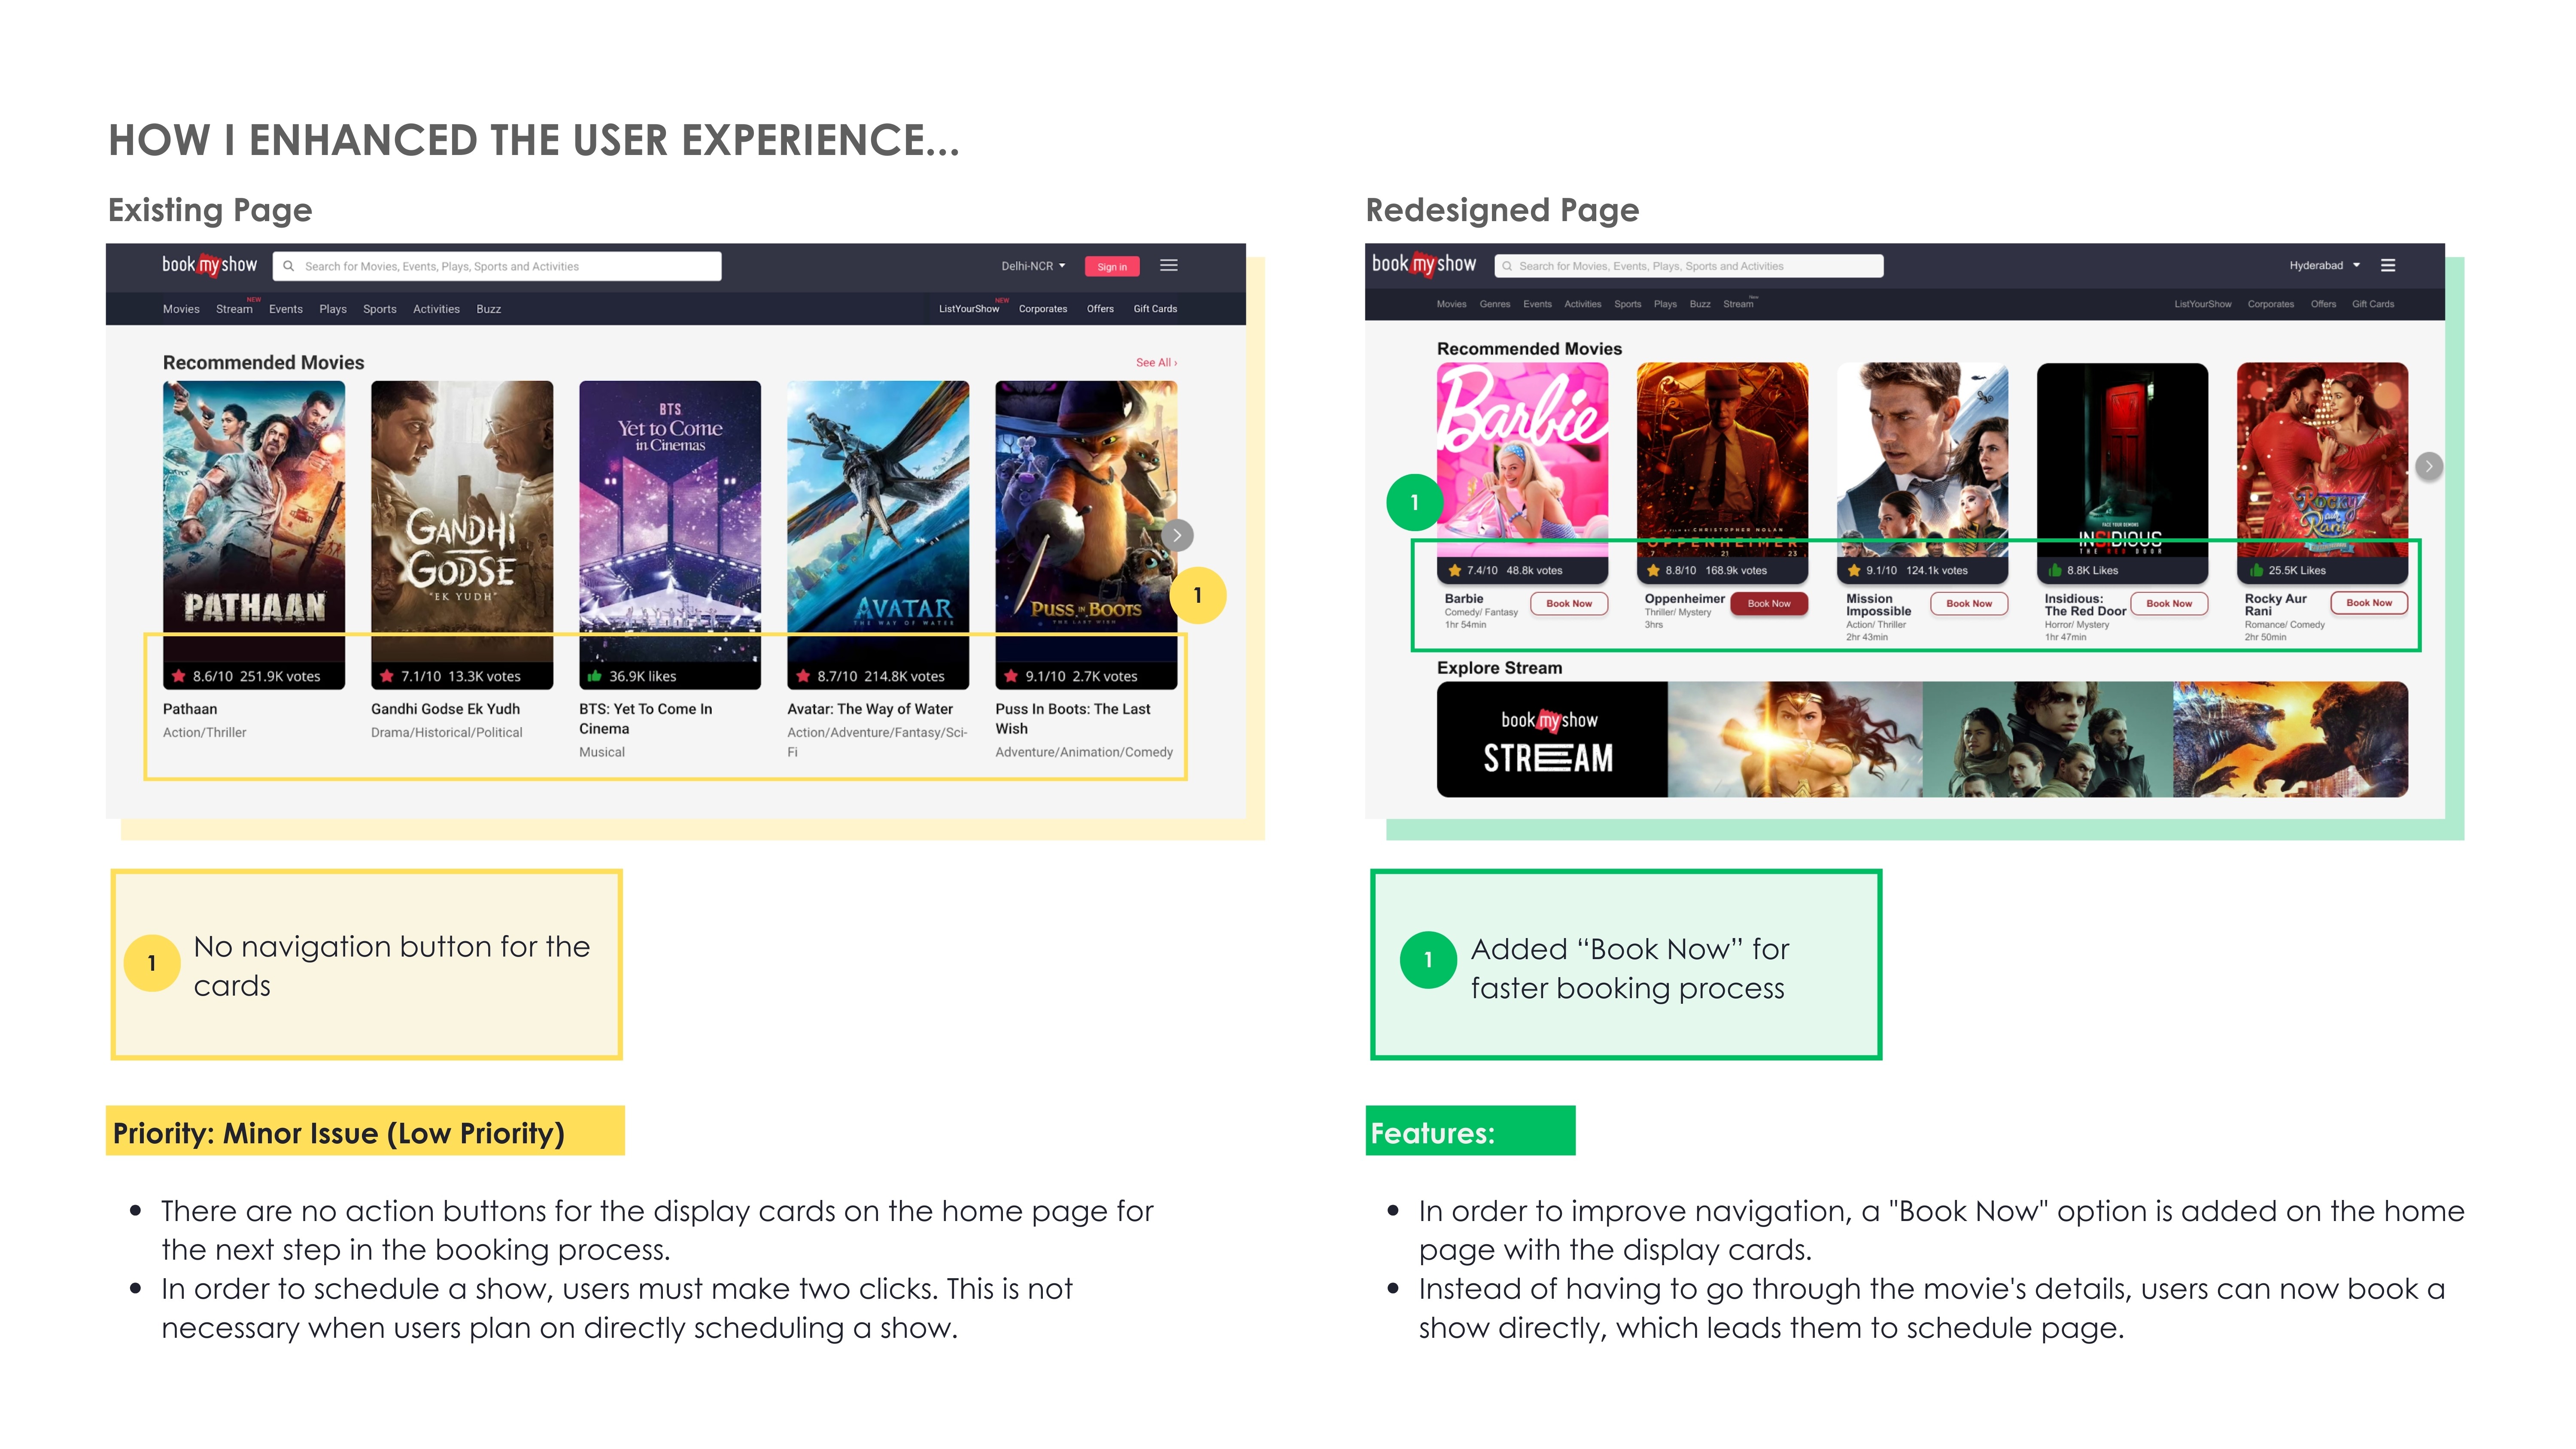This screenshot has width=2576, height=1449.
Task: Click next arrow on redesigned page movie carousel
Action: [x=2428, y=466]
